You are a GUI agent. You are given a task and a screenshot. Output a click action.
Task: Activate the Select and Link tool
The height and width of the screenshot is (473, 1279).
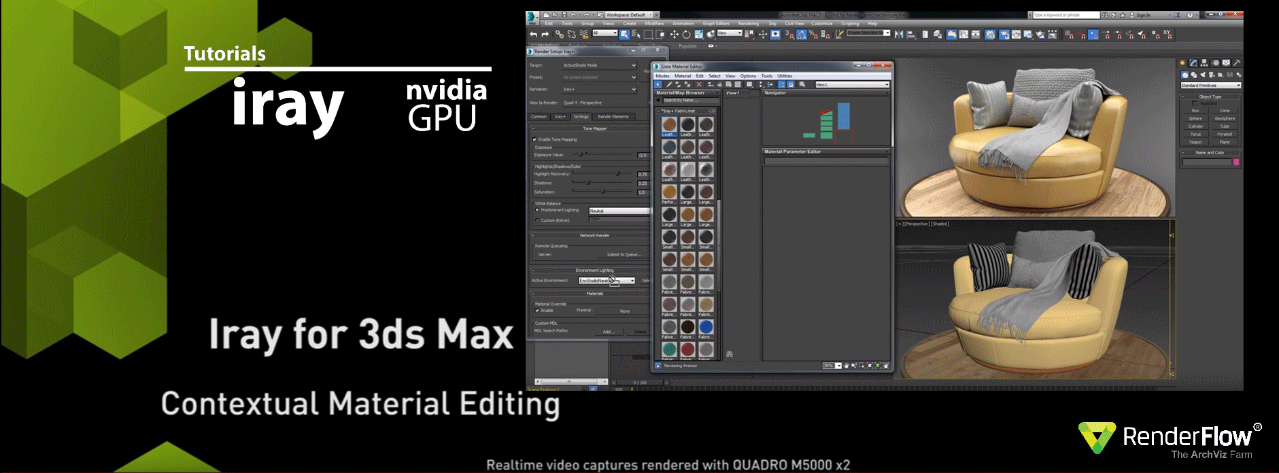(x=560, y=35)
